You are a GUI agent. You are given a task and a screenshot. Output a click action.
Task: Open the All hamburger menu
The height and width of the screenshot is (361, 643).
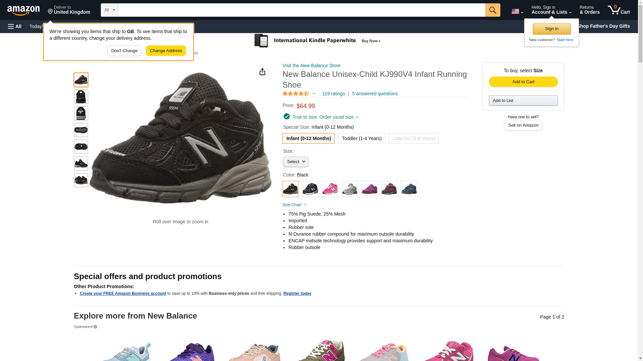point(15,26)
